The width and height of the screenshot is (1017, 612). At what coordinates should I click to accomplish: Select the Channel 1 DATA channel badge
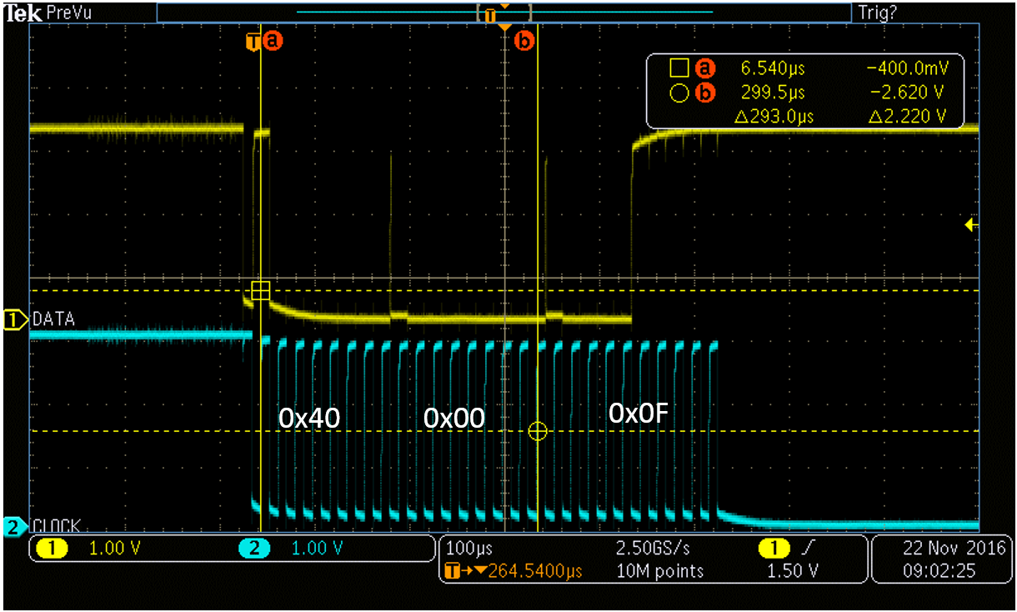[11, 319]
